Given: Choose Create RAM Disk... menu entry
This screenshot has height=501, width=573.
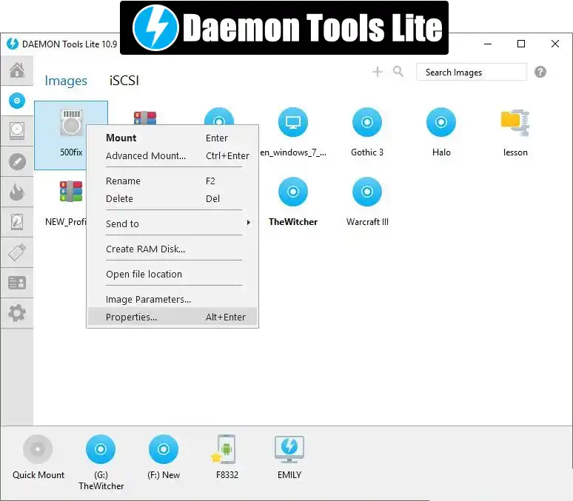Looking at the screenshot, I should (x=172, y=249).
